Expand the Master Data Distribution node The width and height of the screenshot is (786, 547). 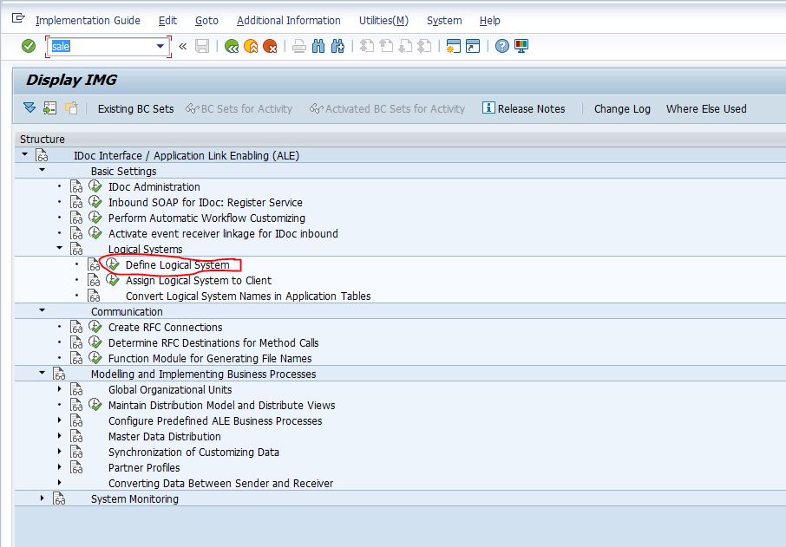point(57,436)
